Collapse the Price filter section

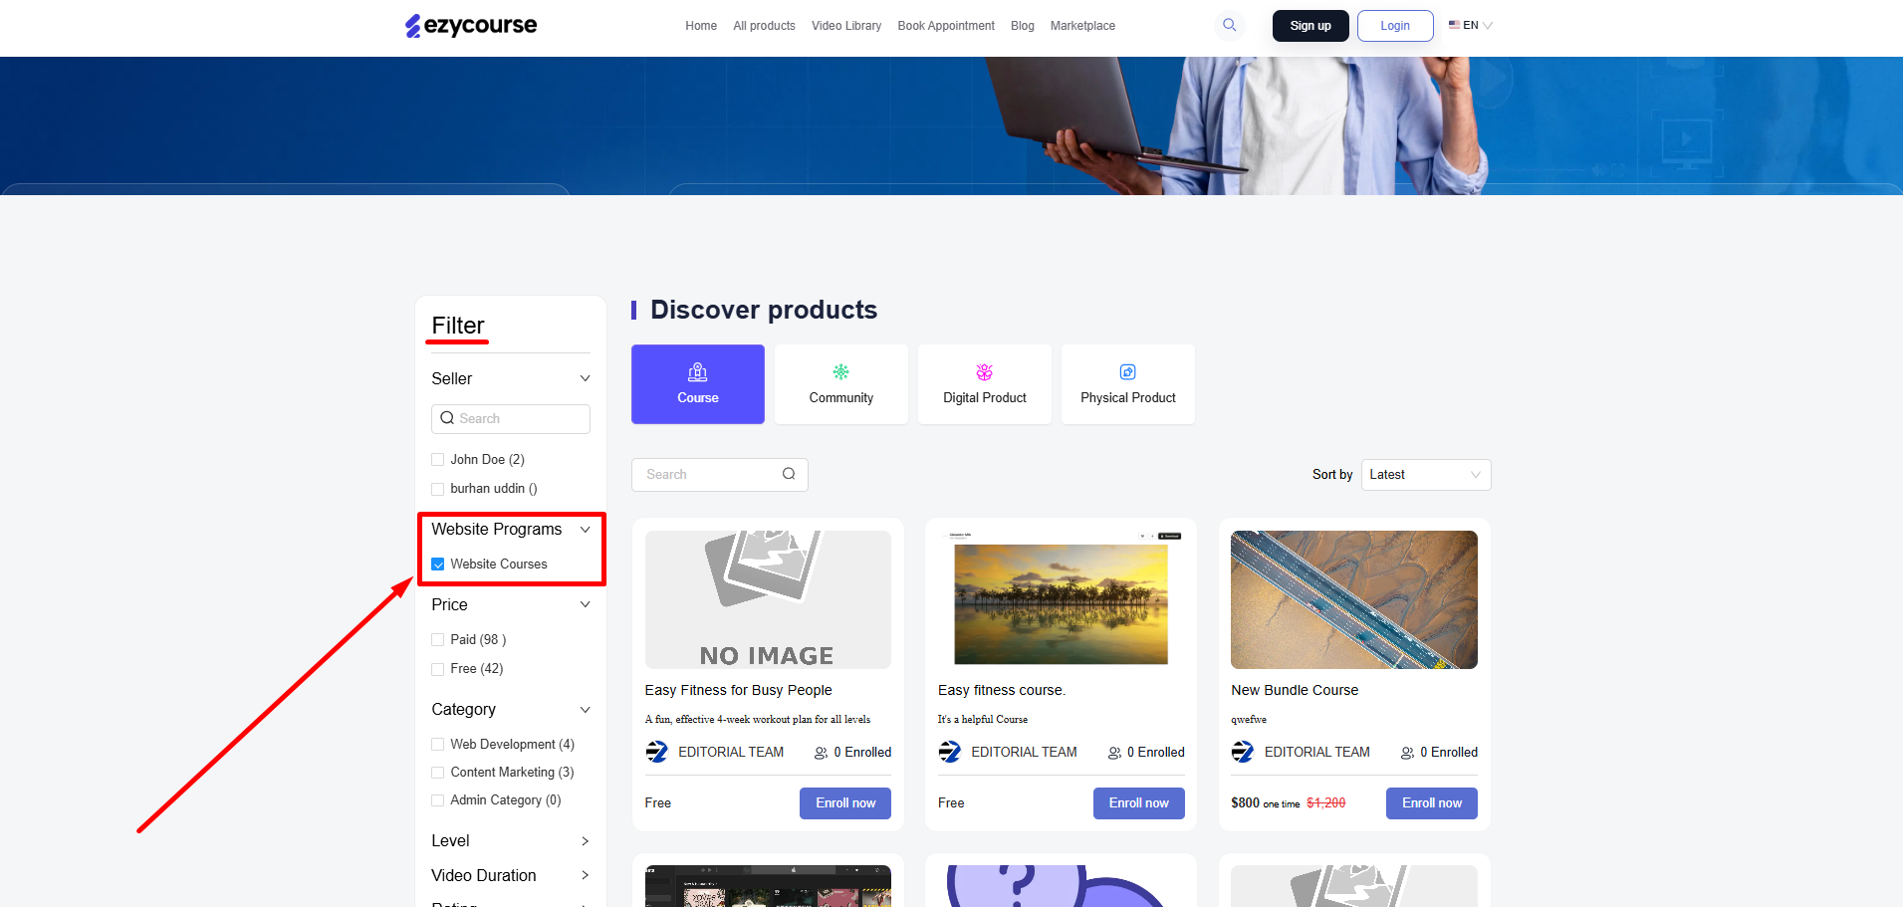(x=585, y=604)
